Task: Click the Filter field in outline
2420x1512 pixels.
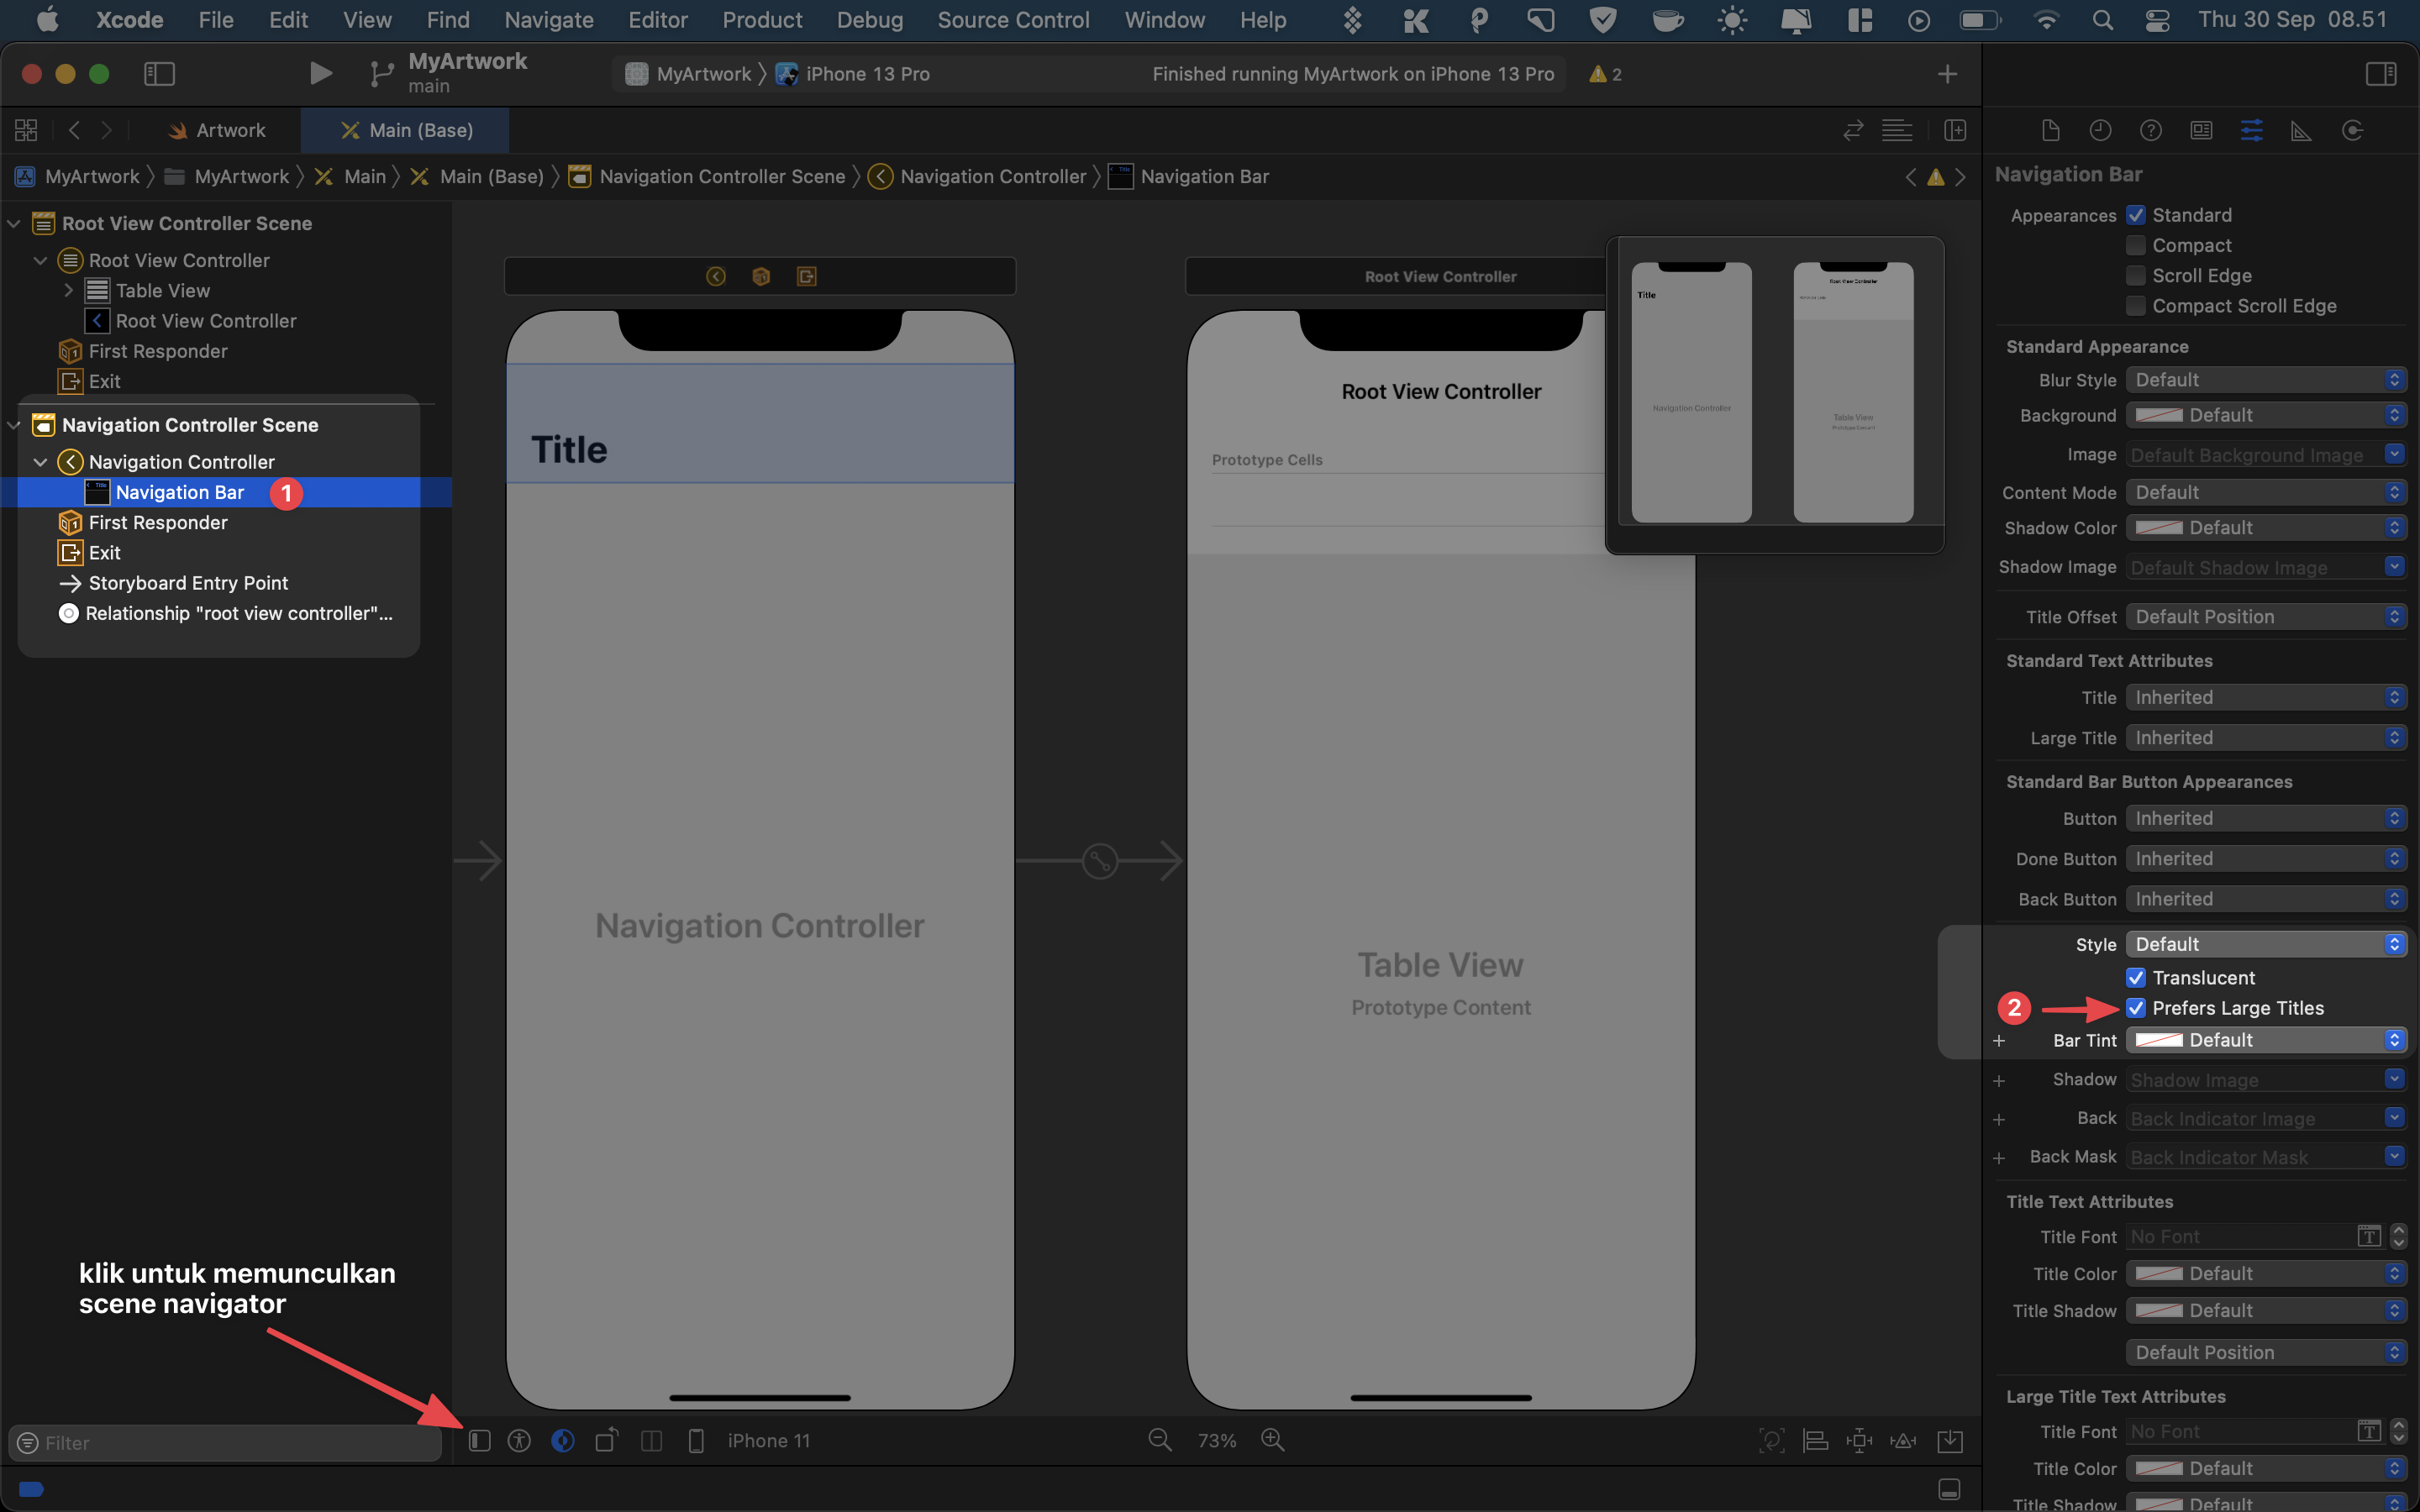Action: (226, 1442)
